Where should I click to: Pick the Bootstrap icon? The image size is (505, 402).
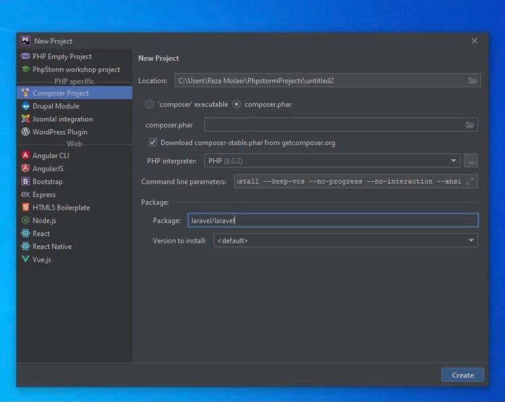click(26, 181)
